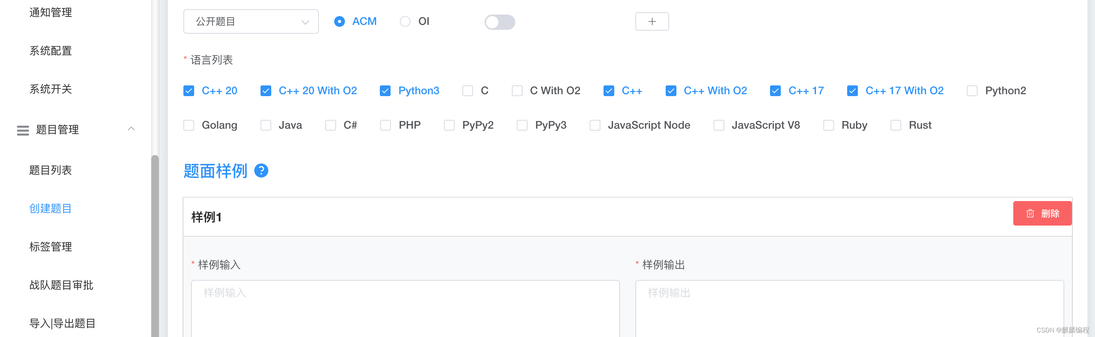The width and height of the screenshot is (1095, 337).
Task: Check the Java checkbox
Action: [266, 125]
